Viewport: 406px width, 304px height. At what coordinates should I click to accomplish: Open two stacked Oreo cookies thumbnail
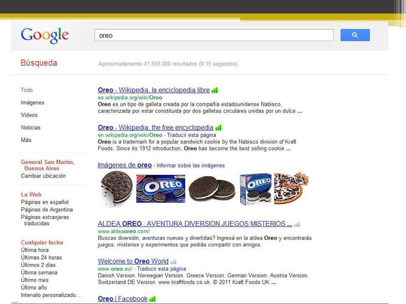pos(212,188)
